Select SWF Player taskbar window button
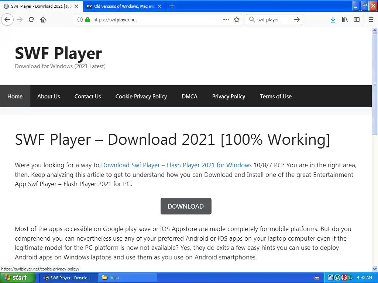Screen dimensions: 378x283 (68, 278)
